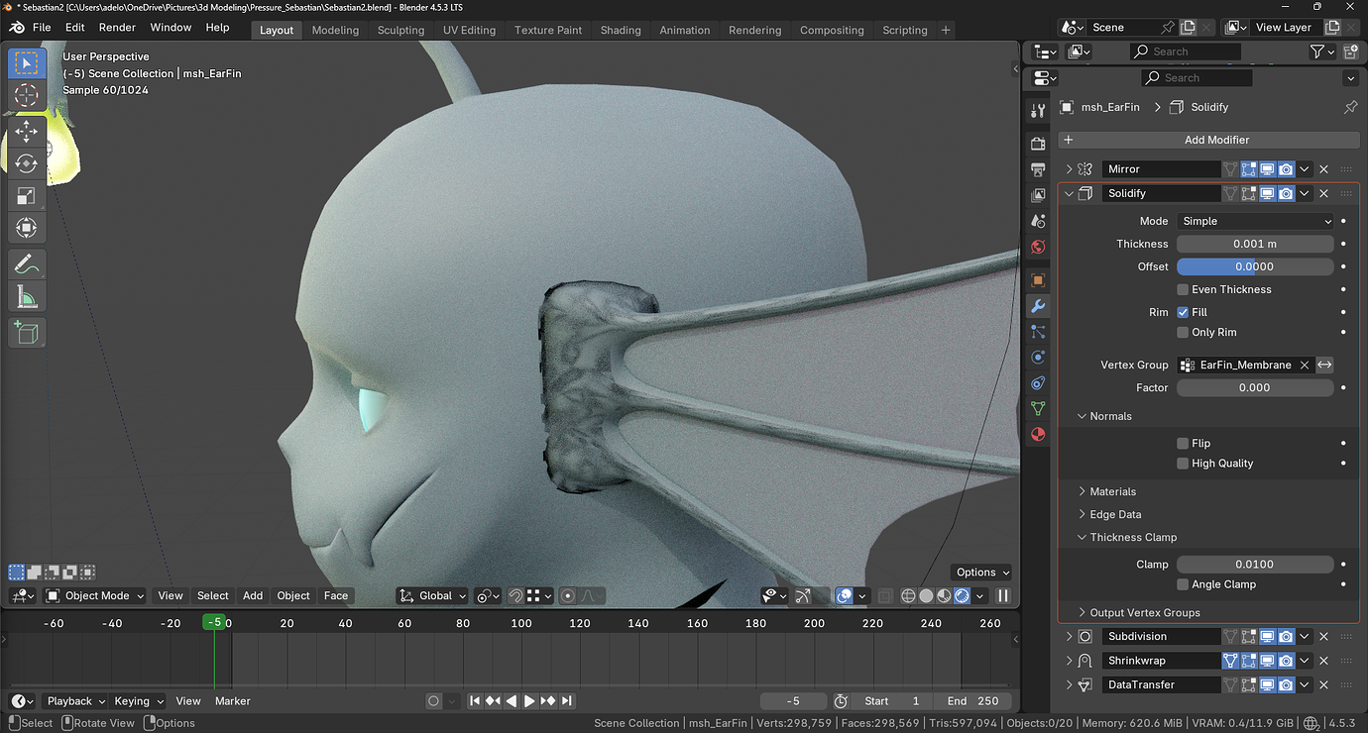Image resolution: width=1368 pixels, height=733 pixels.
Task: Open the Object Data properties tab
Action: [1038, 408]
